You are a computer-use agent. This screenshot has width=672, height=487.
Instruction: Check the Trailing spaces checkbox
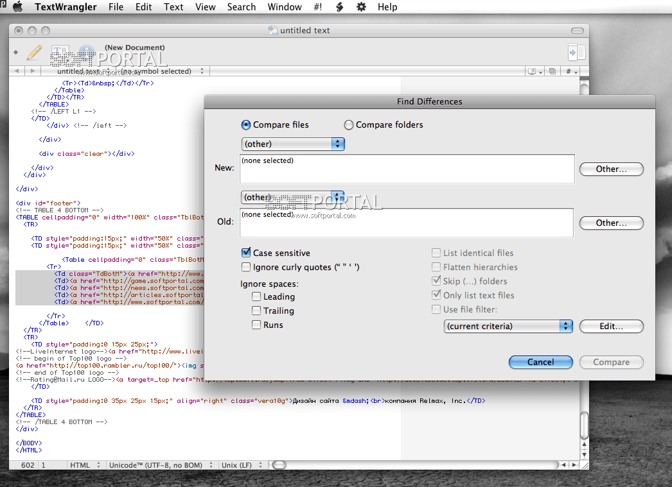[x=256, y=311]
